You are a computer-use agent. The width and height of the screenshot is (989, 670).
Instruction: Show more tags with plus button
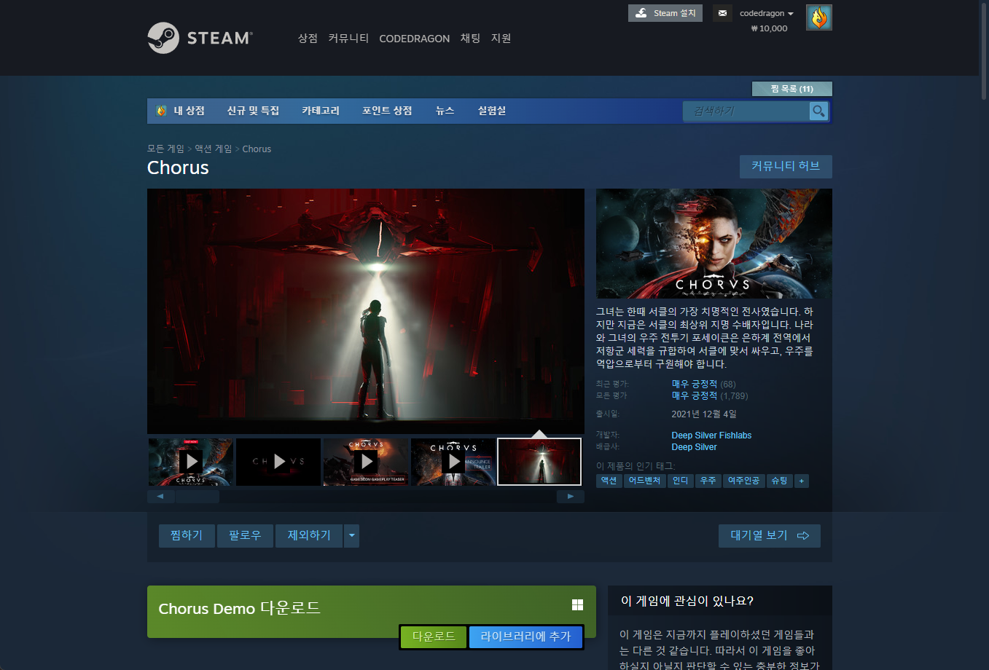[x=802, y=481]
